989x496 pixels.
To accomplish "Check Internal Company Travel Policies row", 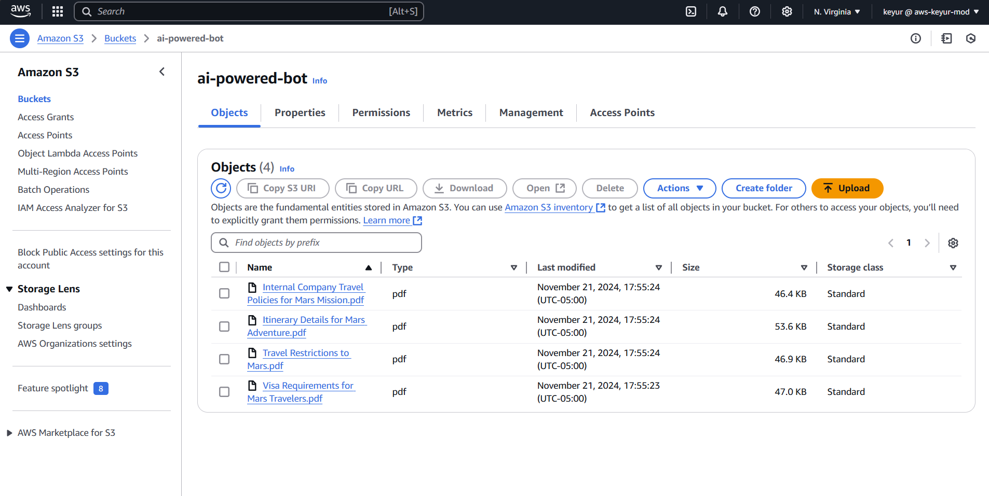I will click(x=224, y=293).
